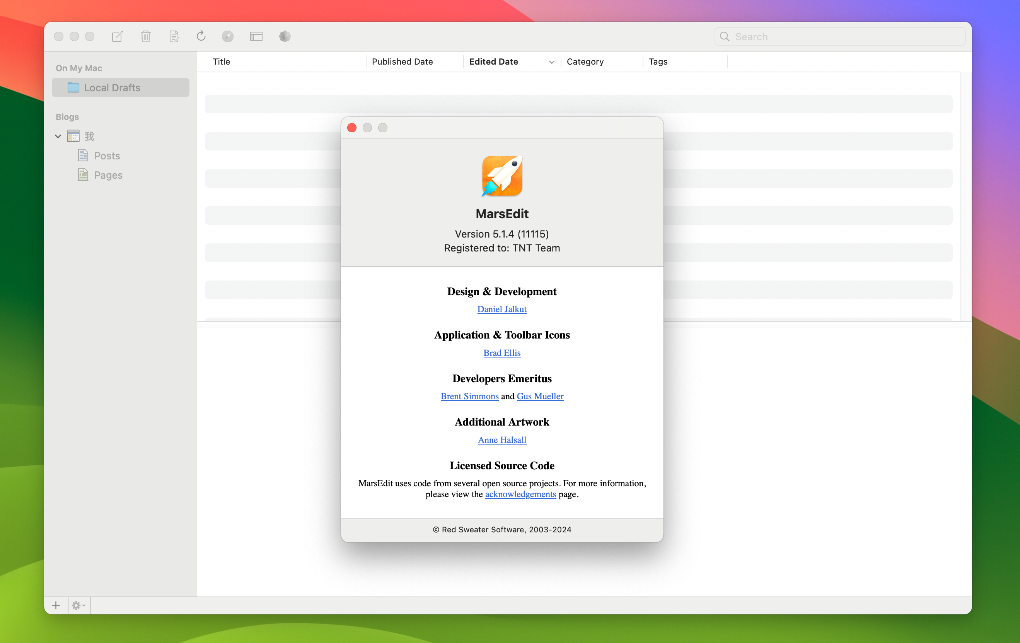The width and height of the screenshot is (1020, 643).
Task: Open the Brad Ellis link
Action: click(x=502, y=353)
